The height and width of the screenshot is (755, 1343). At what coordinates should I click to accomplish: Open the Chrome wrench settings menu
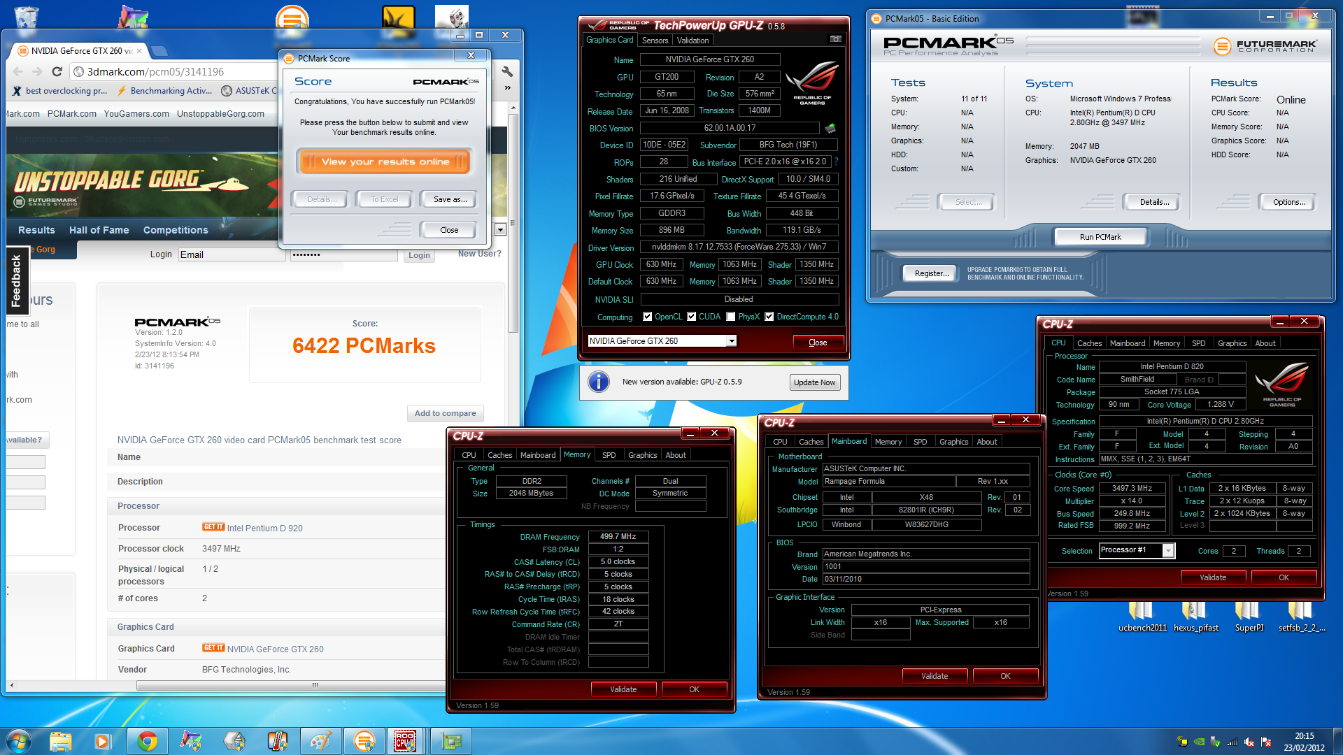pos(507,71)
